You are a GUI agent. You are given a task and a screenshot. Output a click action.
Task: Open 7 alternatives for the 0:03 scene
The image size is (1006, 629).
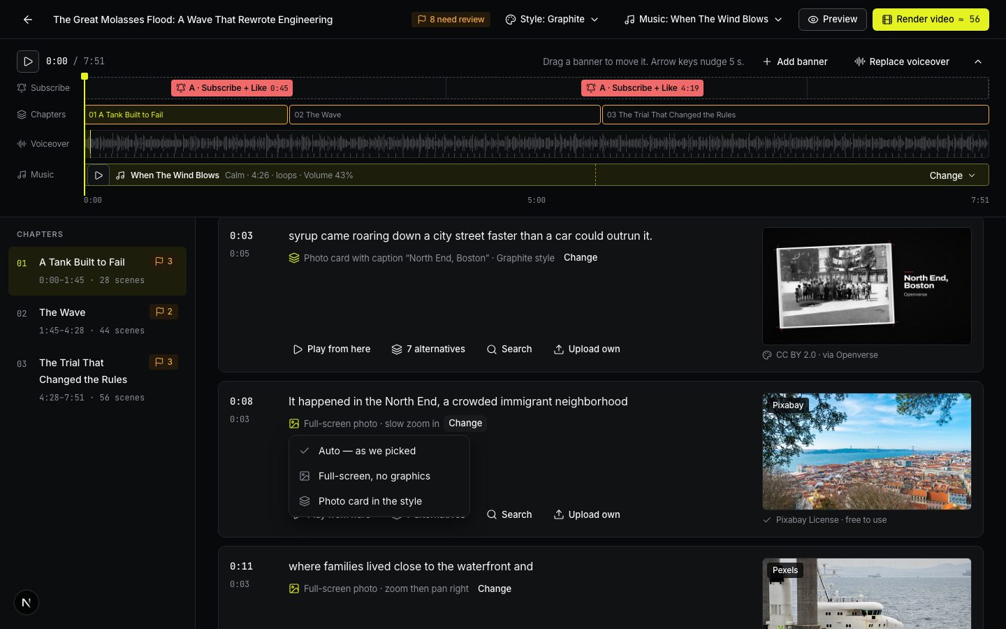coord(428,349)
